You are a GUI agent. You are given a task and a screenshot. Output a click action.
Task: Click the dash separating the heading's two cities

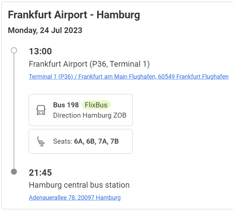(x=92, y=15)
